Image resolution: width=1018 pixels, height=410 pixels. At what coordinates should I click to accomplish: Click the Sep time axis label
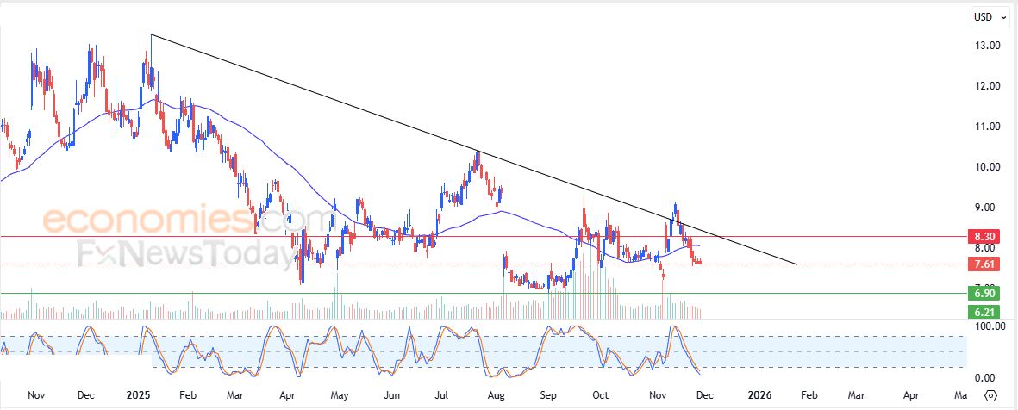pos(548,395)
